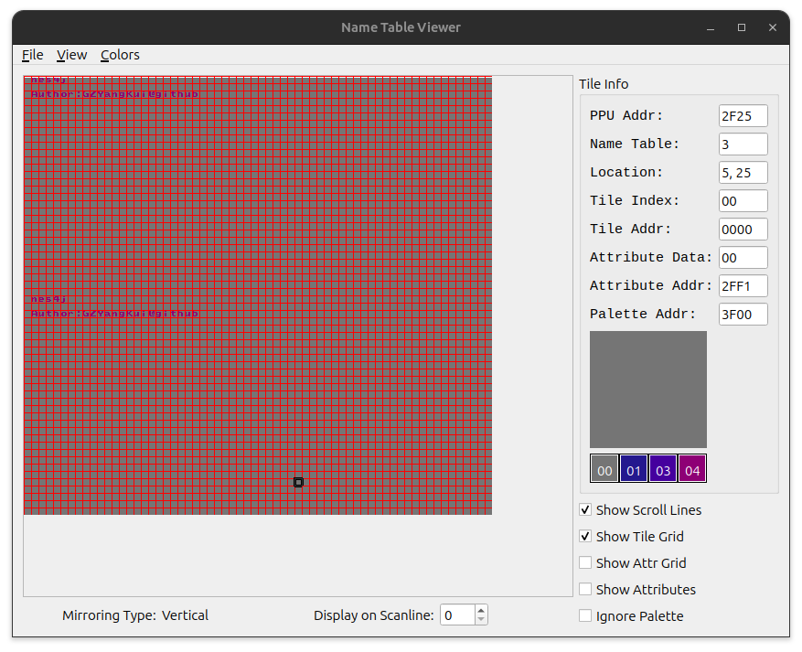The image size is (802, 652).
Task: Click inside the Tile Index field
Action: tap(743, 200)
